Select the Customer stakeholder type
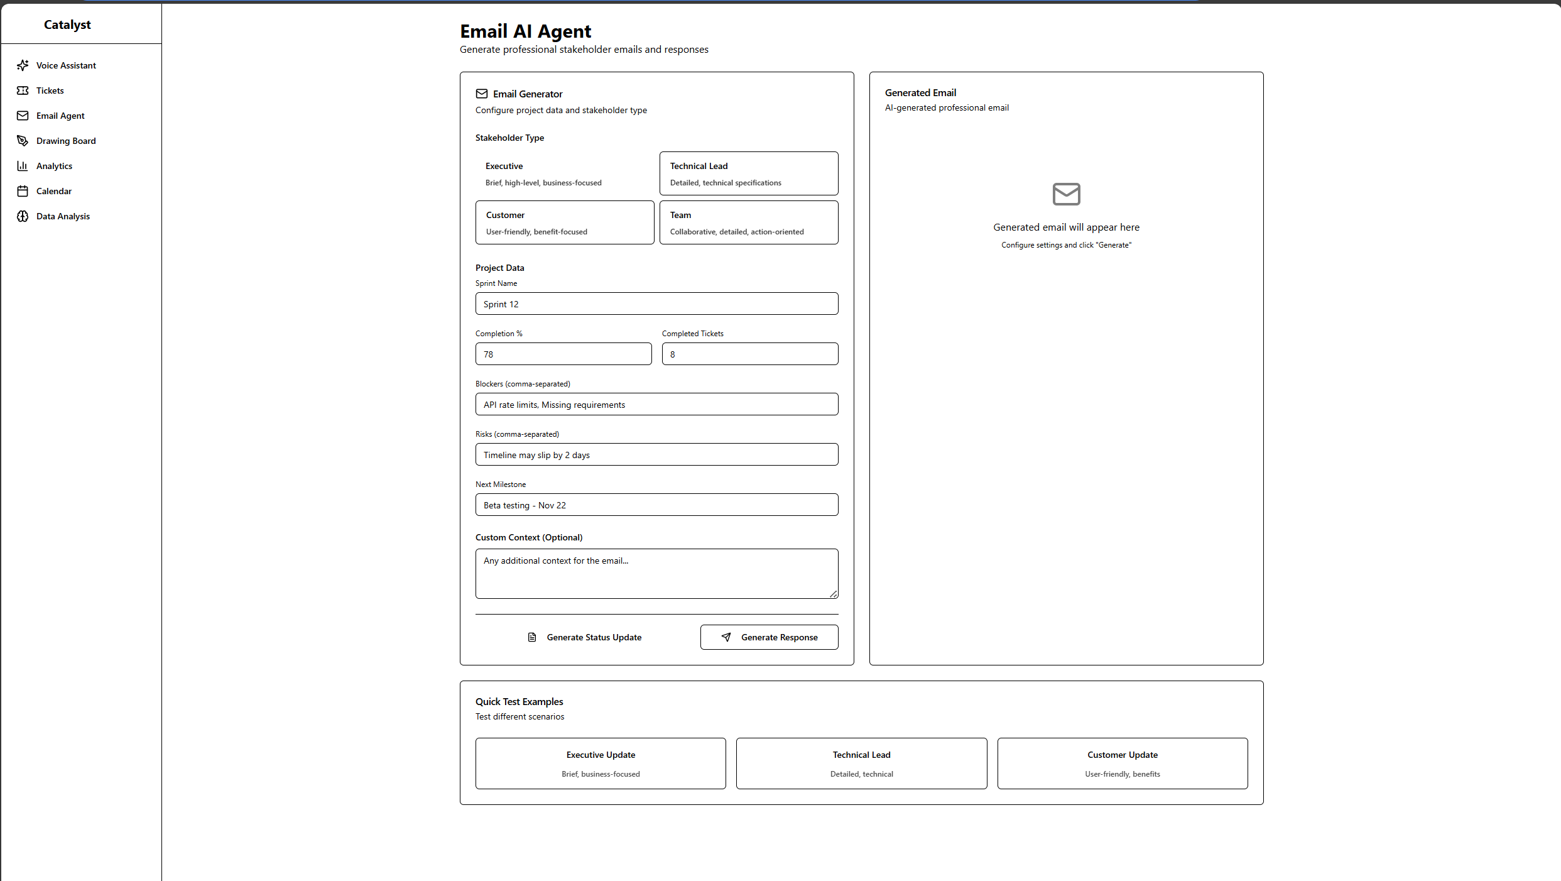 564,222
